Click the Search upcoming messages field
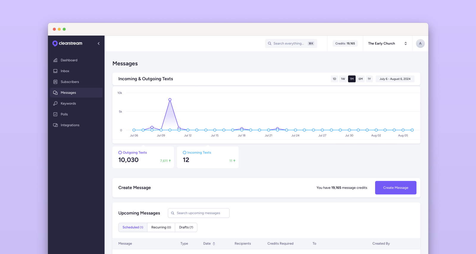Screen dimensions: 476x254 pos(198,213)
